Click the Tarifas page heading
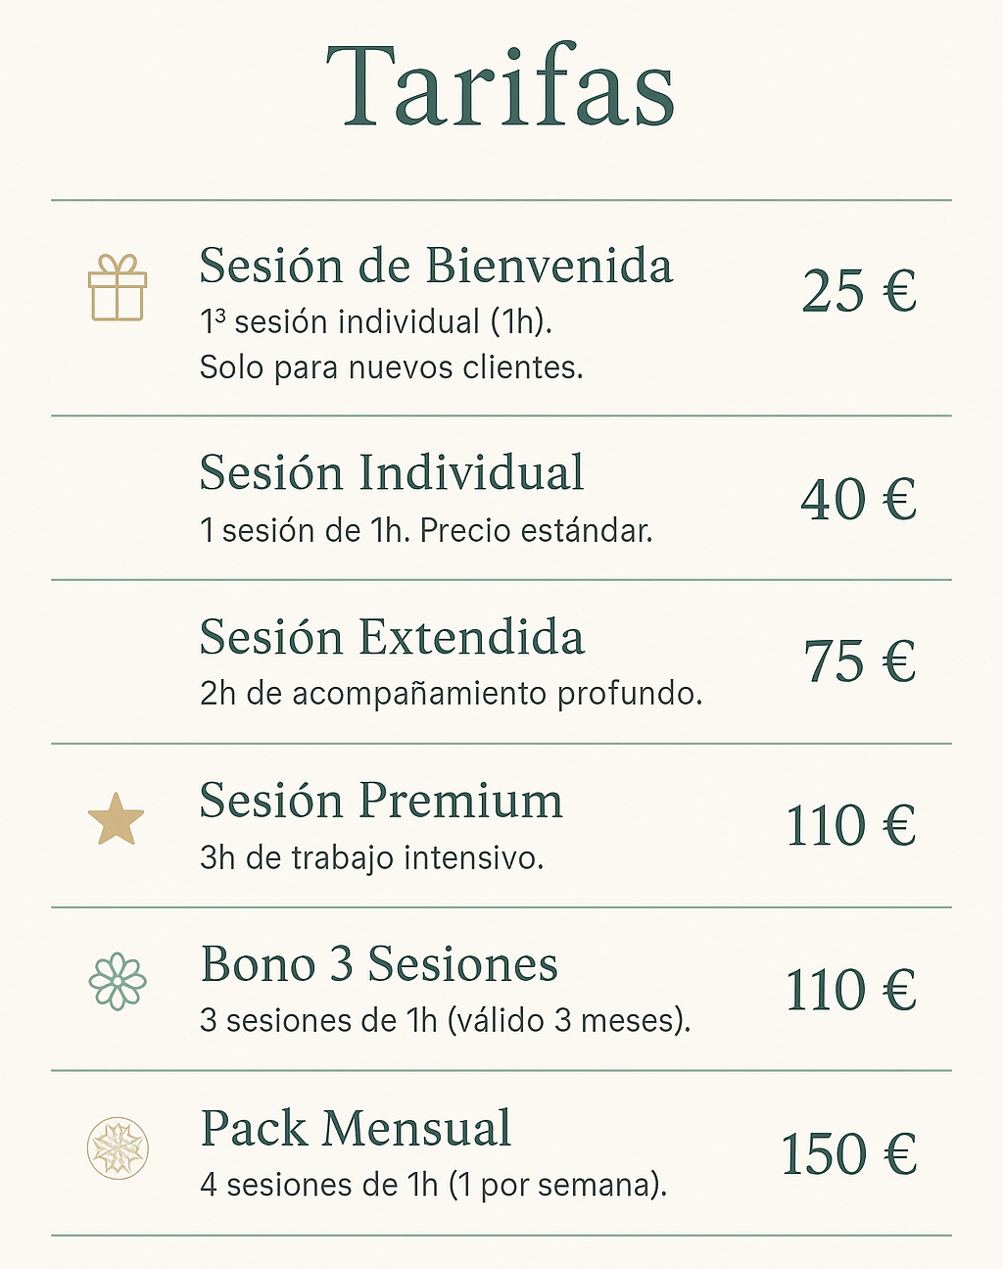The height and width of the screenshot is (1269, 1003). click(501, 86)
